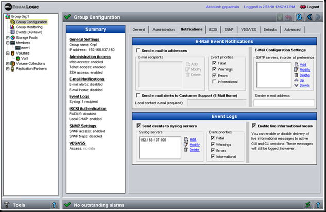Image resolution: width=326 pixels, height=212 pixels.
Task: Open the VDS/VSS tab
Action: pos(248,30)
